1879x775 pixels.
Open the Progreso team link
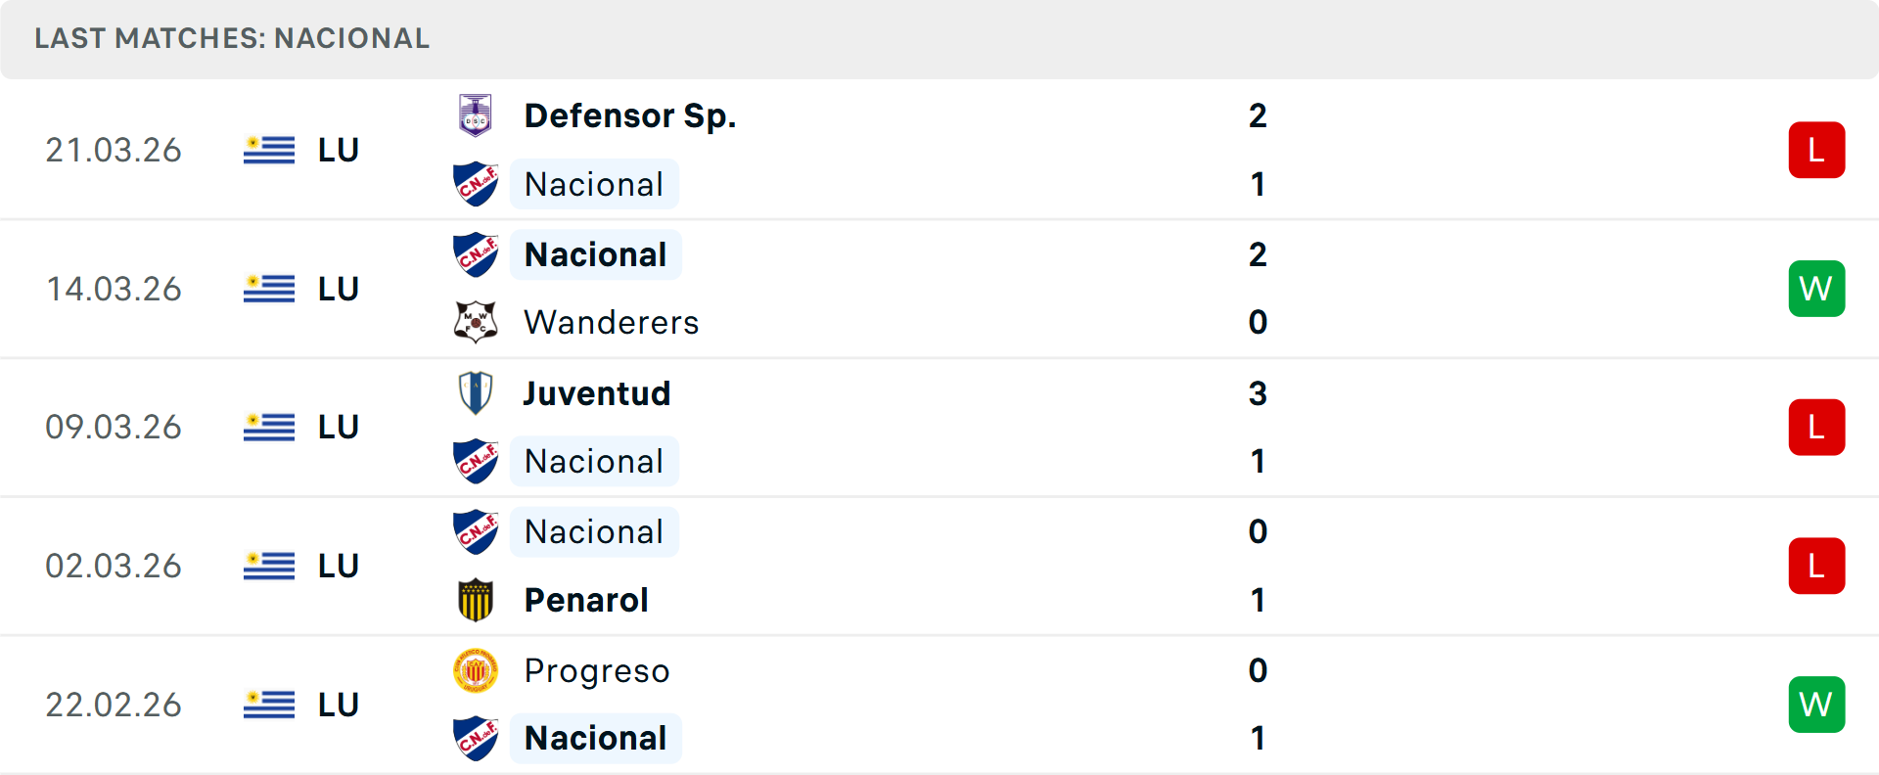pos(597,670)
